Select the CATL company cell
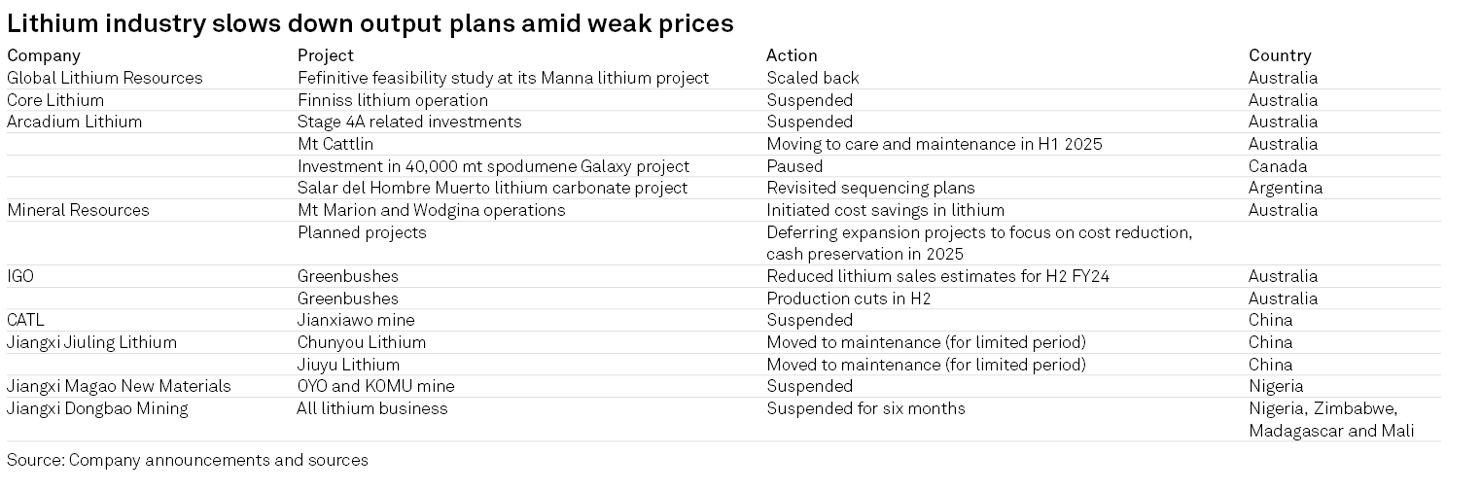This screenshot has height=491, width=1481. (x=26, y=320)
